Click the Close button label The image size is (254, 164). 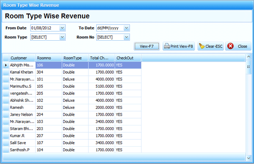coord(242,46)
